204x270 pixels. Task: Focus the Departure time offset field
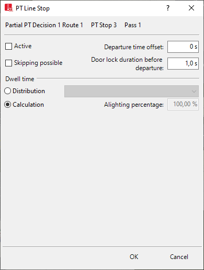pos(183,47)
